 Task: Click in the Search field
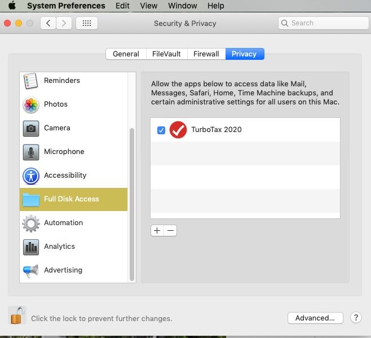pos(324,23)
